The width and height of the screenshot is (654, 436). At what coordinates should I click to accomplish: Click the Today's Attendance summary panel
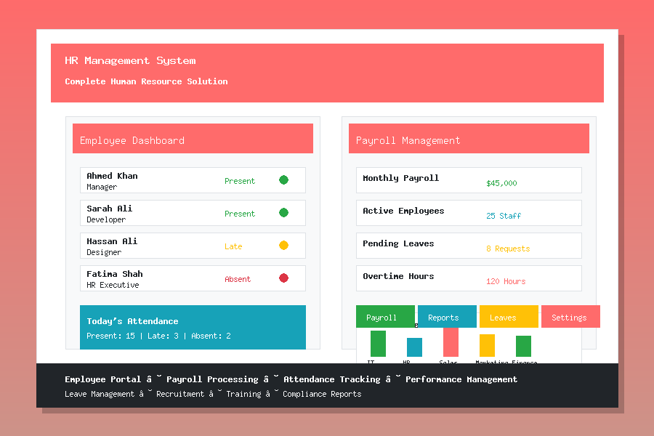click(193, 328)
